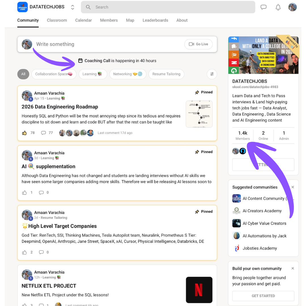306x306 pixels.
Task: Open the Leaderboards tab
Action: tap(155, 20)
